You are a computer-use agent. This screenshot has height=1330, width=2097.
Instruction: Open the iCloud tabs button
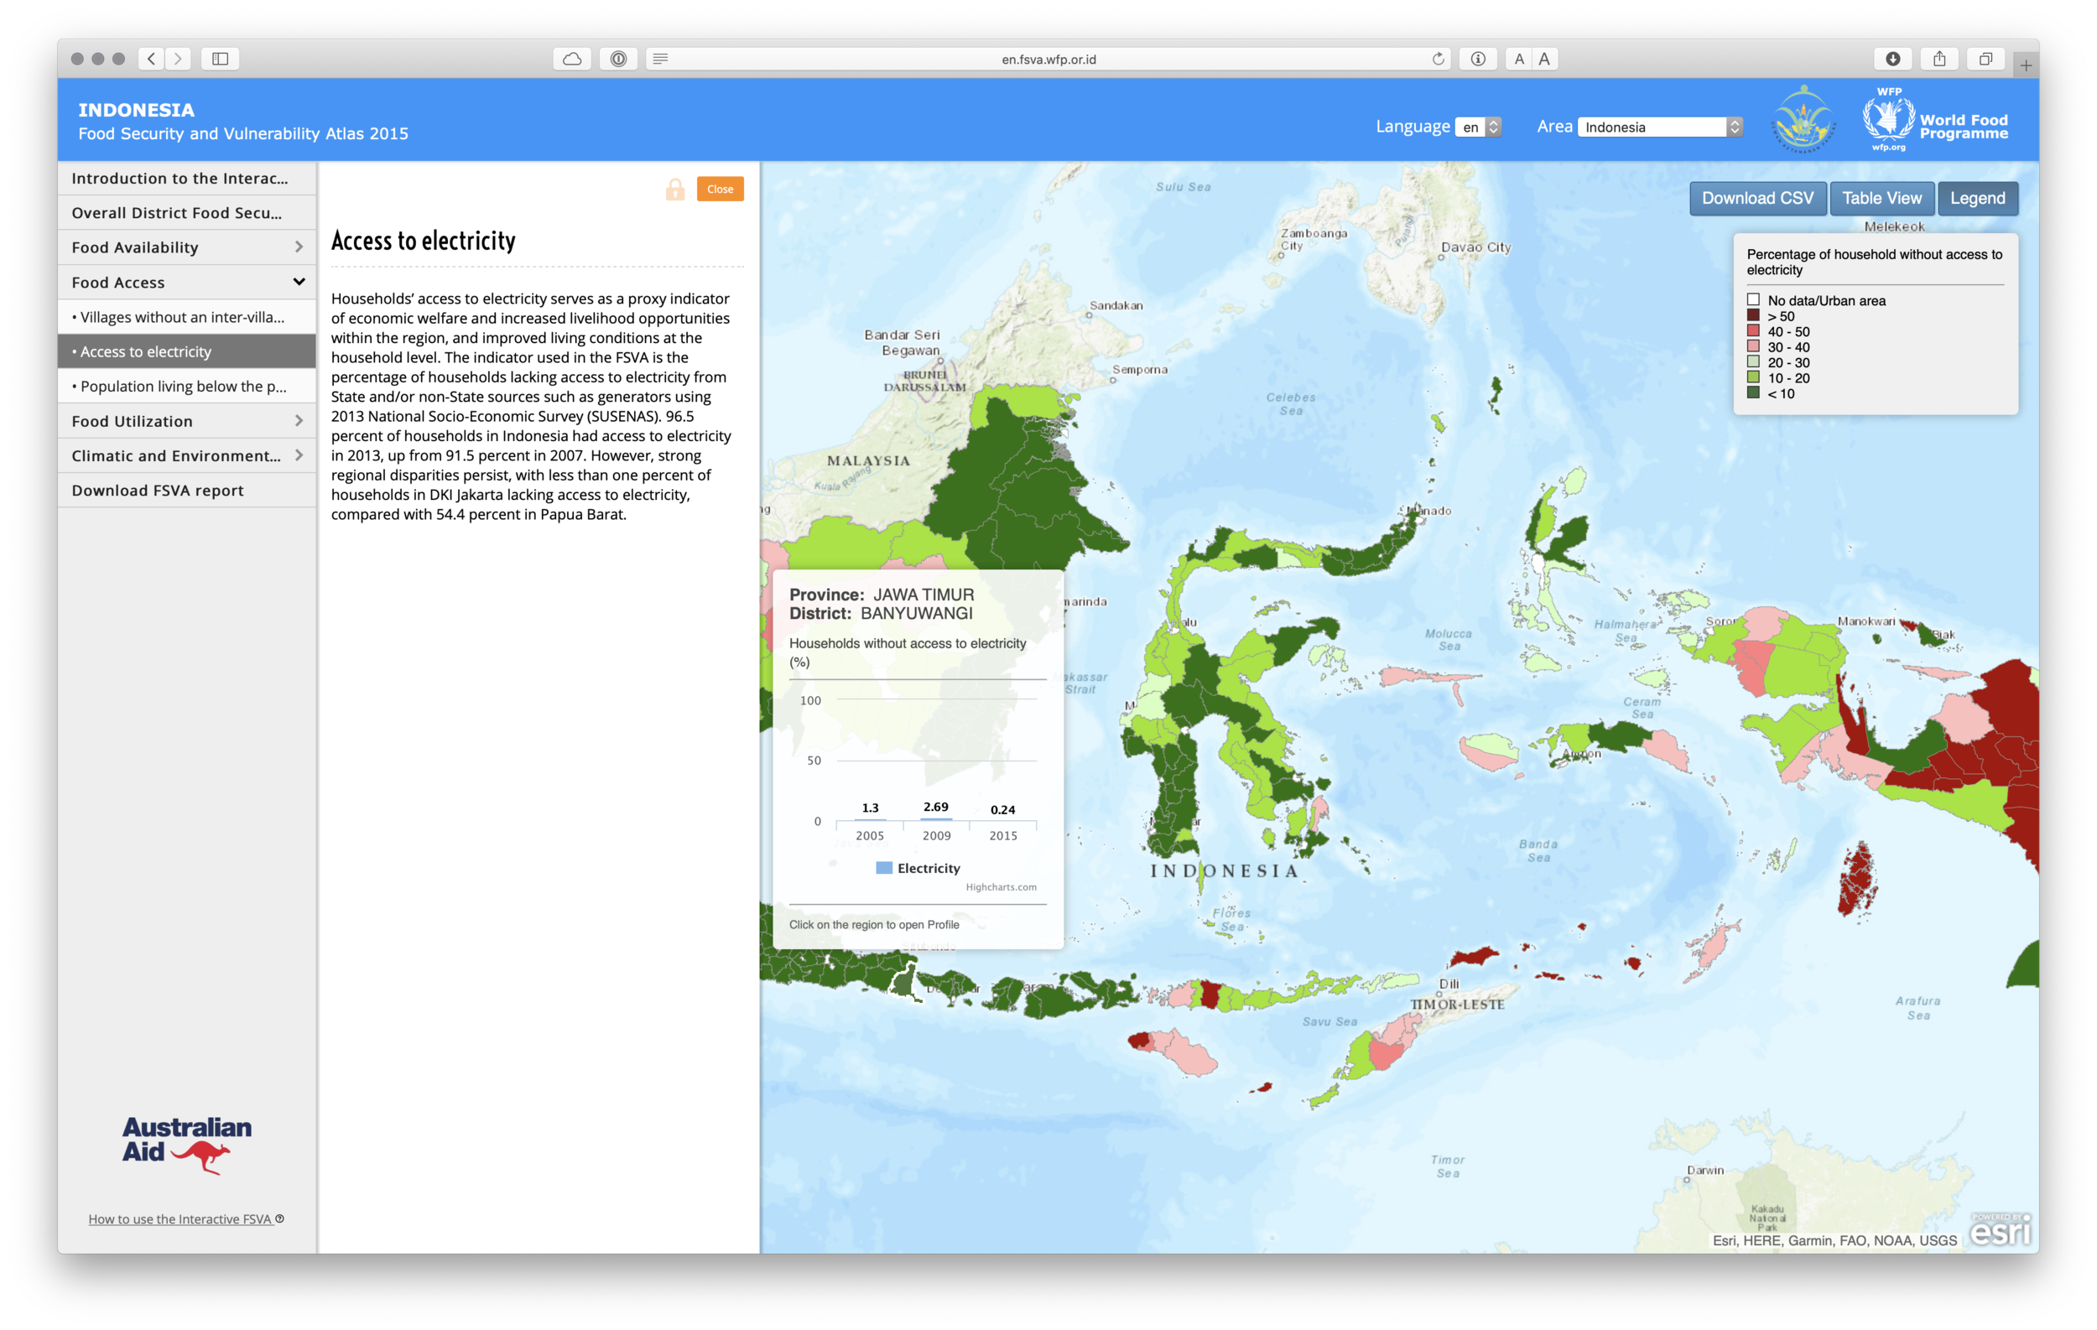coord(572,59)
